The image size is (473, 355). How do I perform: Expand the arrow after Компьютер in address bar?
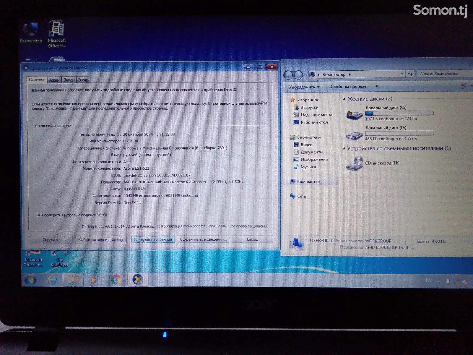pos(350,74)
